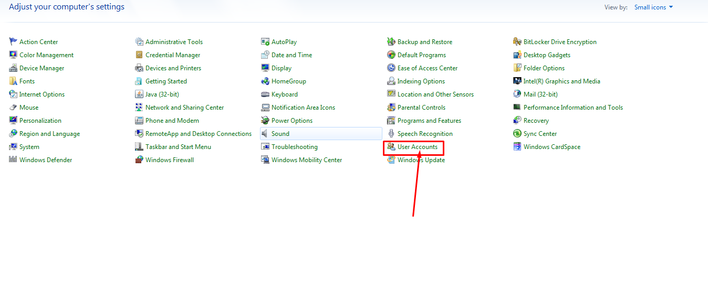This screenshot has height=287, width=708.
Task: Open the Recovery icon
Action: pos(517,121)
